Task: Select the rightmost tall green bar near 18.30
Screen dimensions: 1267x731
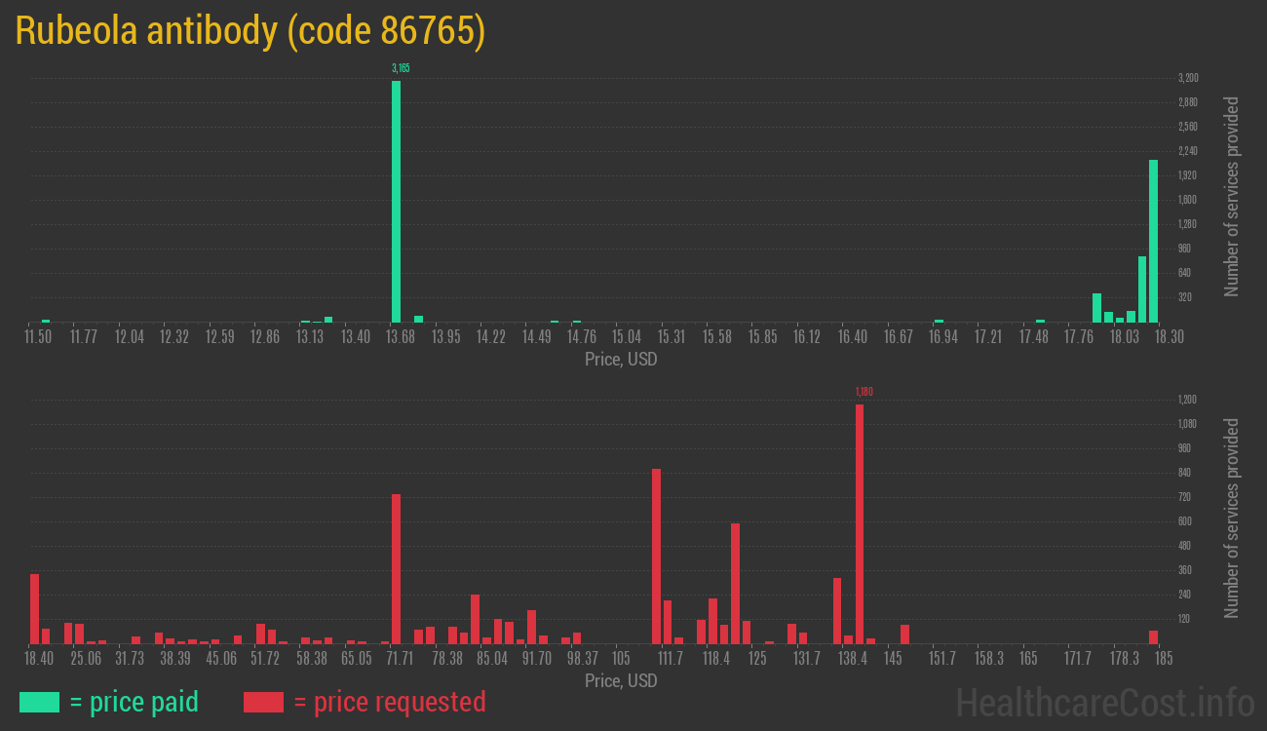Action: pos(1153,241)
